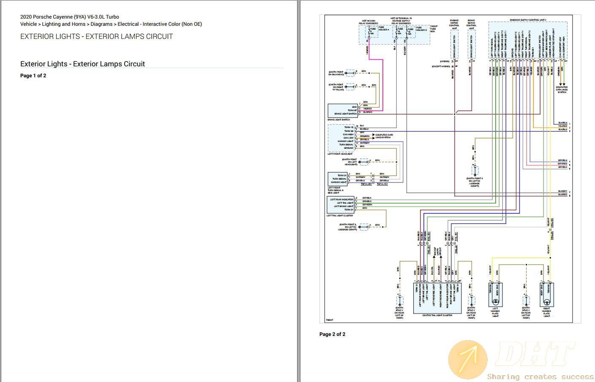
Task: Click the underlined 'Exterior Lights - Exterior Lamps Circuit' subheading
Action: coord(82,64)
